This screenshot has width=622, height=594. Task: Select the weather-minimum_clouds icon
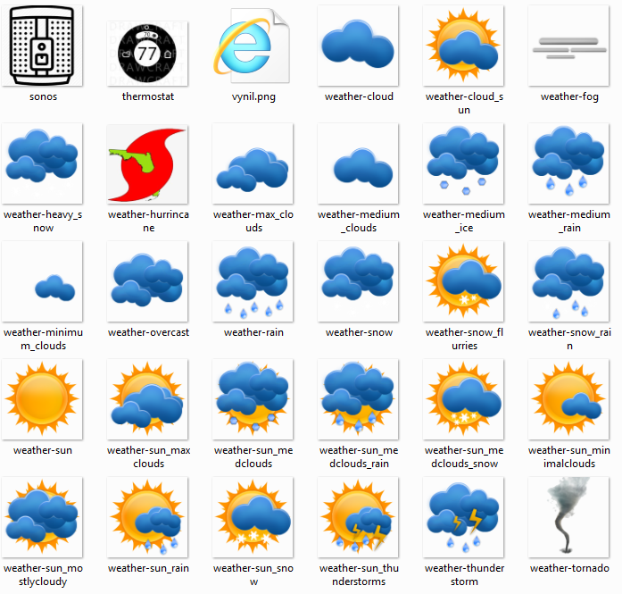42,281
